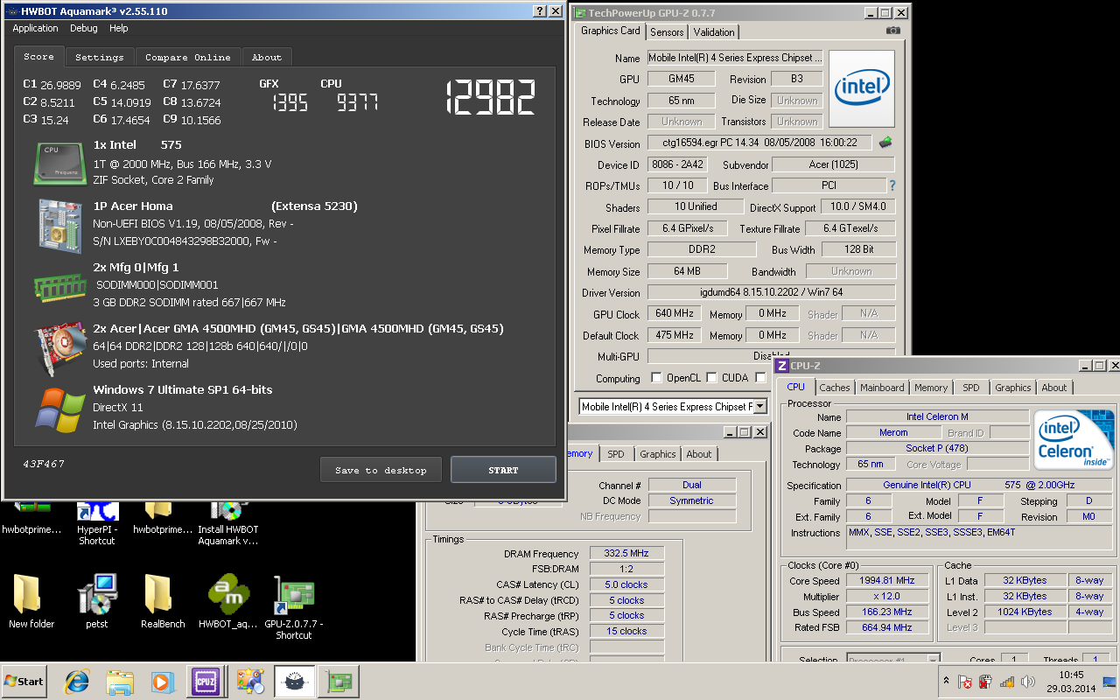
Task: Click the GPU-Z taskbar button
Action: click(338, 681)
